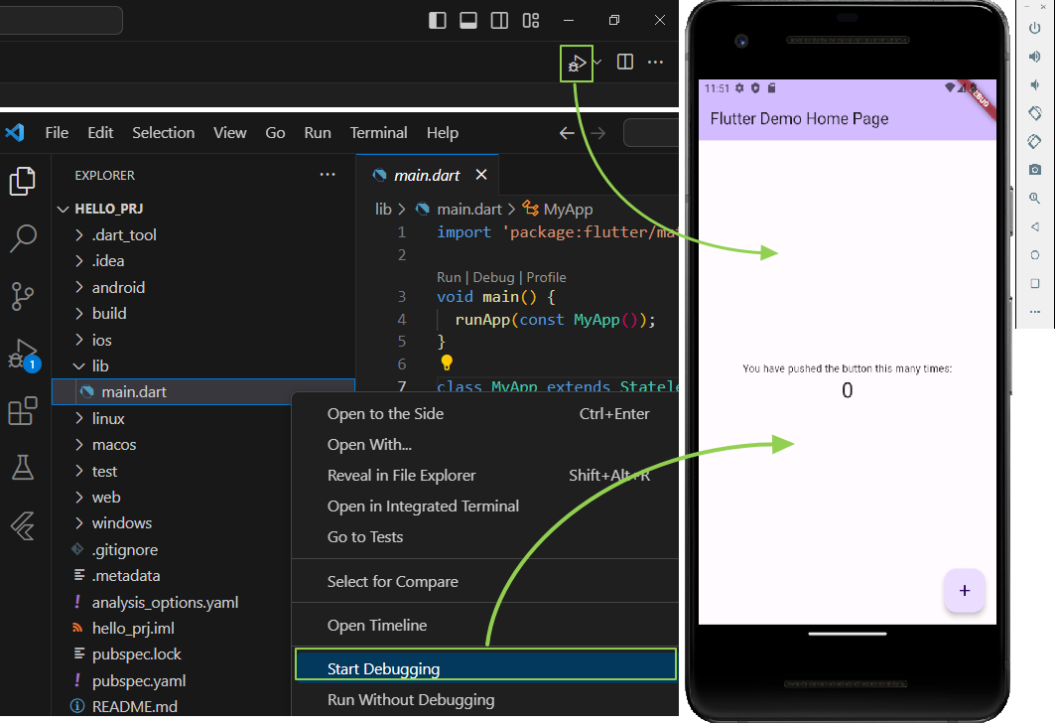Expand the windows folder
Screen dimensions: 1056x724
tap(121, 523)
